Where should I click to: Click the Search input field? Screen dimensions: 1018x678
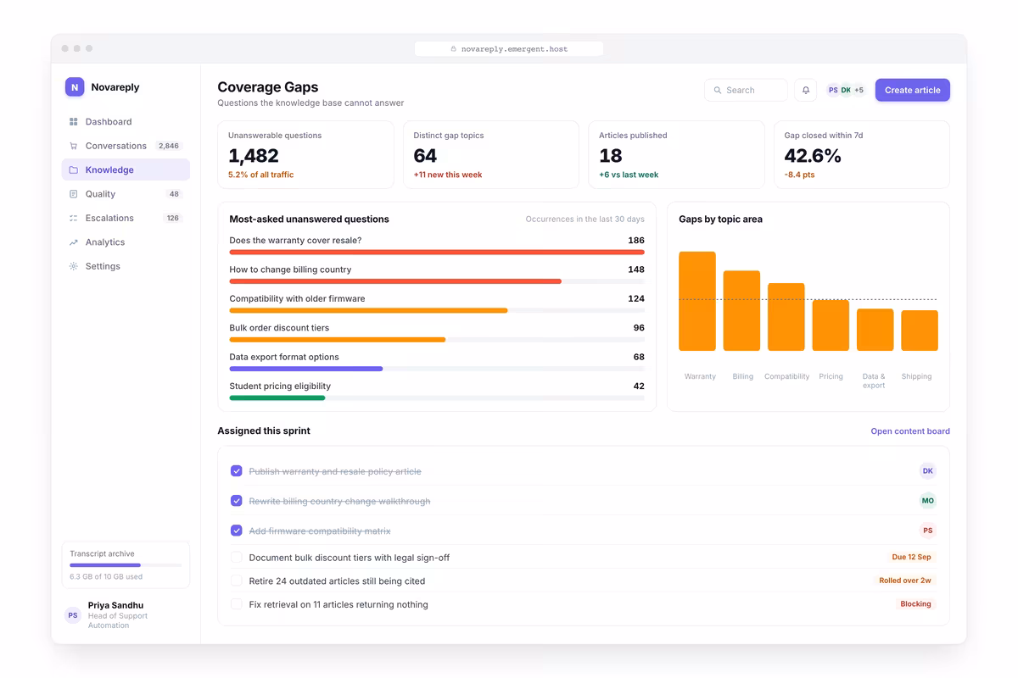coord(746,90)
